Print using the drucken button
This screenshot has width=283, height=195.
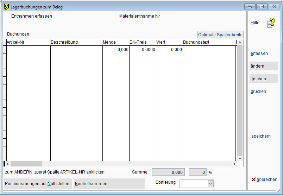(259, 92)
